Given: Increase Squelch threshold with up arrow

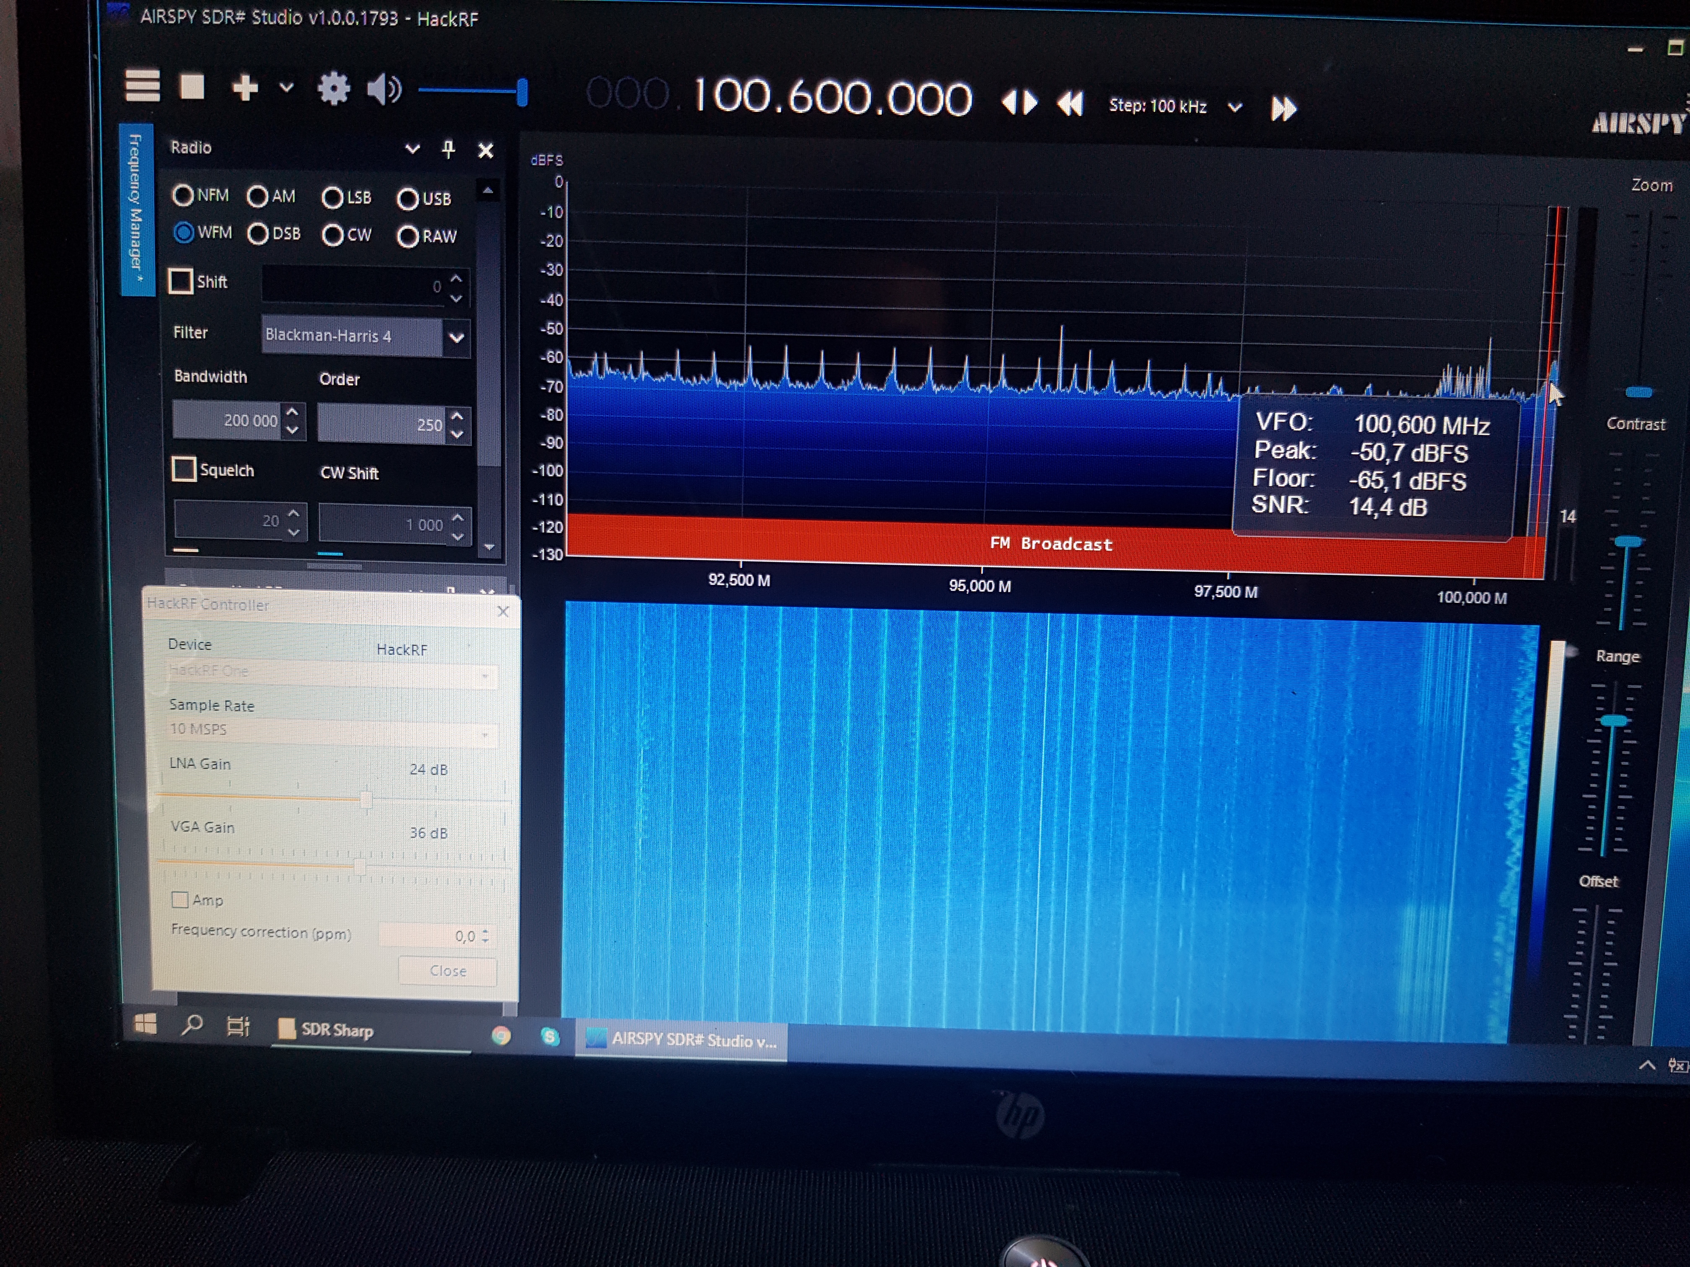Looking at the screenshot, I should click(x=294, y=513).
